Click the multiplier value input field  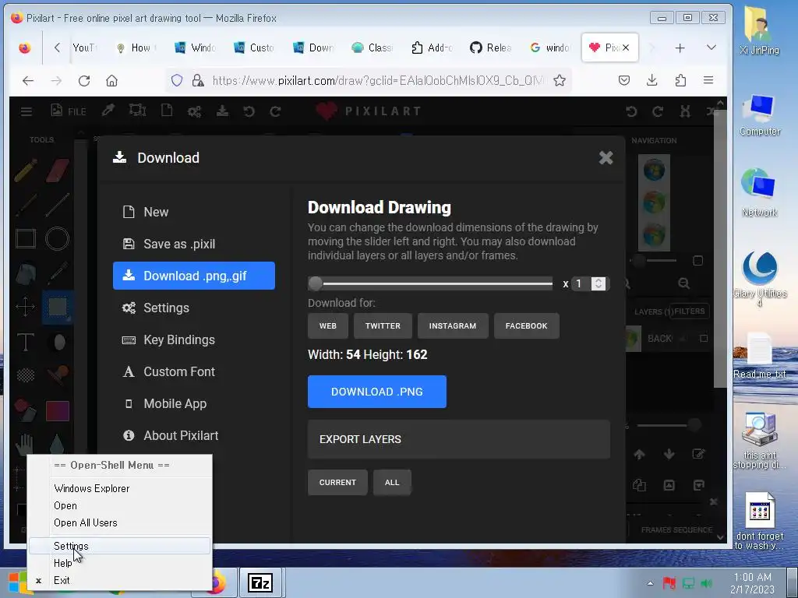pyautogui.click(x=581, y=283)
